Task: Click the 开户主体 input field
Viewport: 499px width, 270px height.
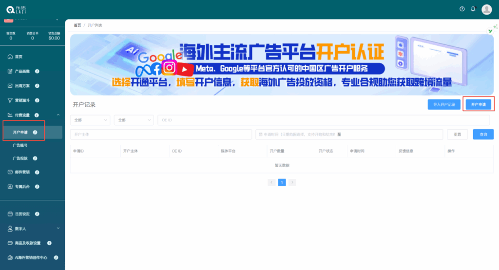Action: 161,135
